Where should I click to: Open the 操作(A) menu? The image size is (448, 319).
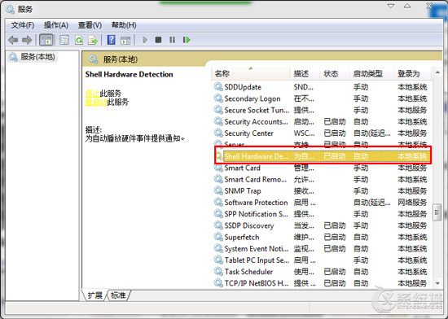56,25
